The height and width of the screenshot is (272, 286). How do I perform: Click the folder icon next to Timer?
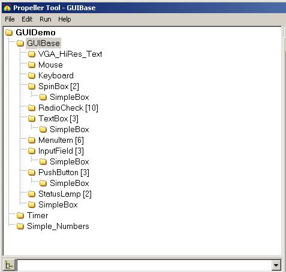(20, 215)
